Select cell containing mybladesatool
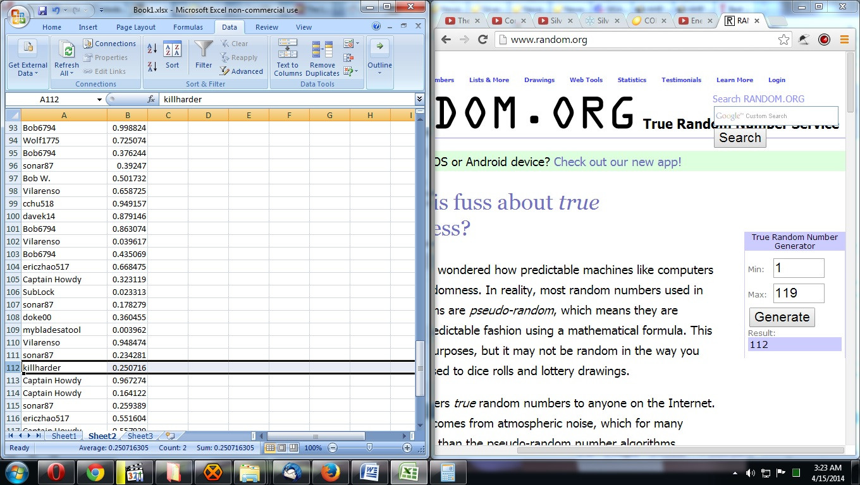This screenshot has width=860, height=485. pyautogui.click(x=64, y=330)
